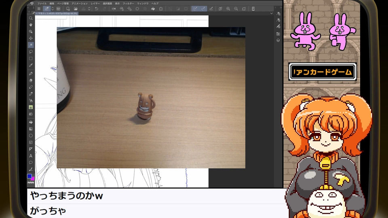This screenshot has width=388, height=218.
Task: Select the Frame border tool
Action: click(31, 143)
